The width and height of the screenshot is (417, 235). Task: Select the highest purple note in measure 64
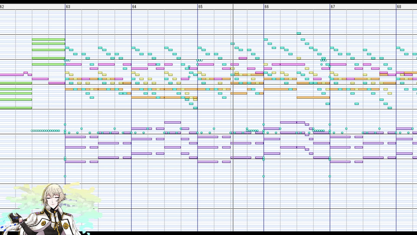pos(172,123)
